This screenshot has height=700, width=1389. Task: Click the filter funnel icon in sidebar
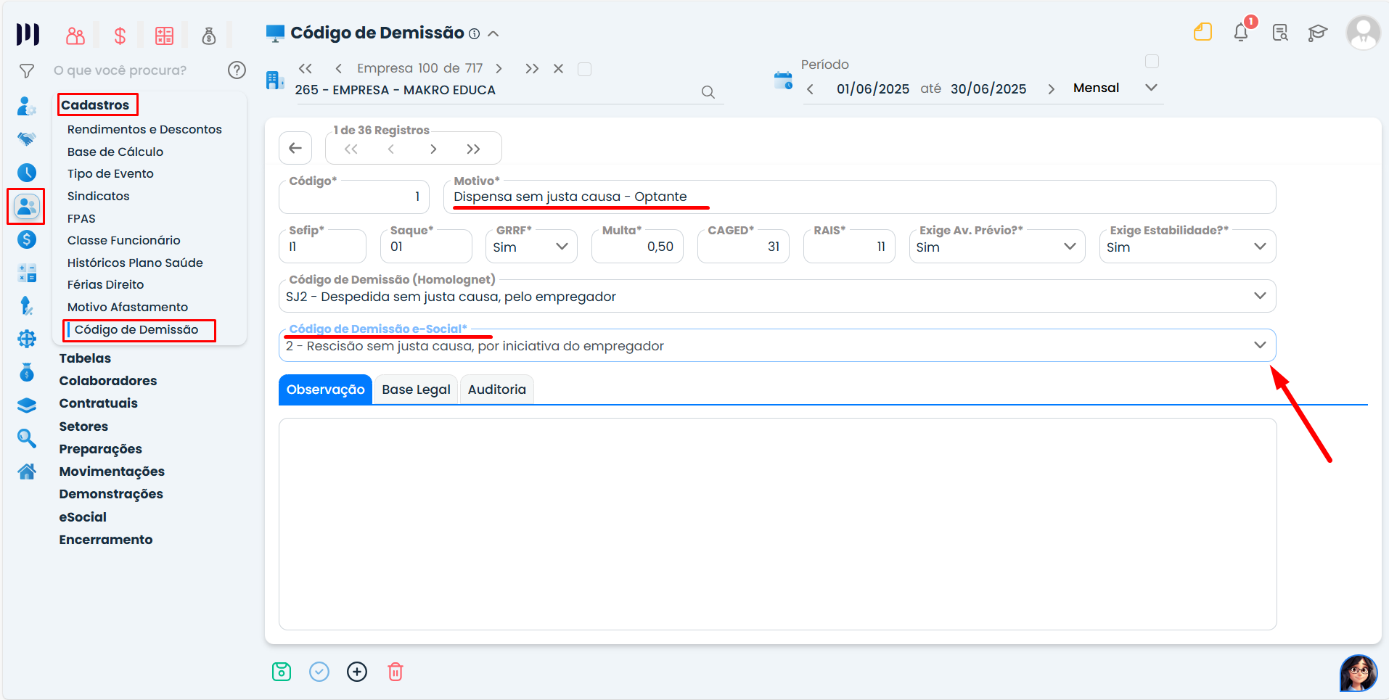(27, 70)
